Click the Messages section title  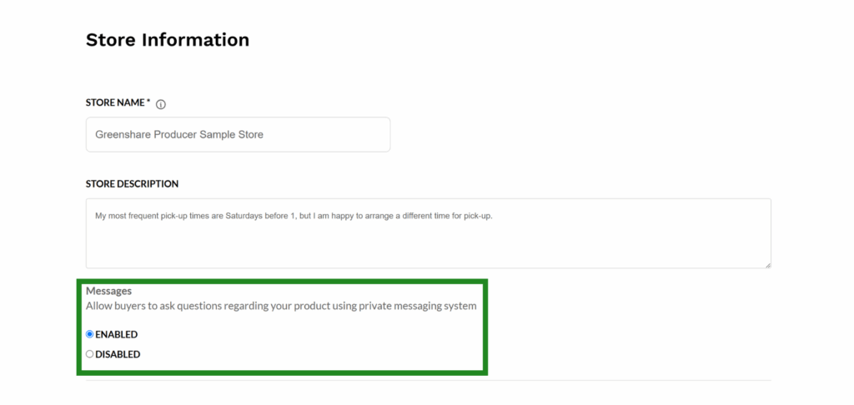[109, 291]
